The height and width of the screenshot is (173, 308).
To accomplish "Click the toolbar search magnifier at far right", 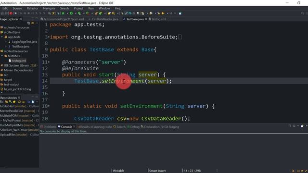I will coord(302,13).
